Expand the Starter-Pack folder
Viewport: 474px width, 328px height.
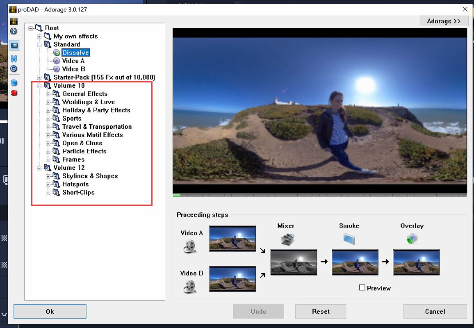point(39,77)
